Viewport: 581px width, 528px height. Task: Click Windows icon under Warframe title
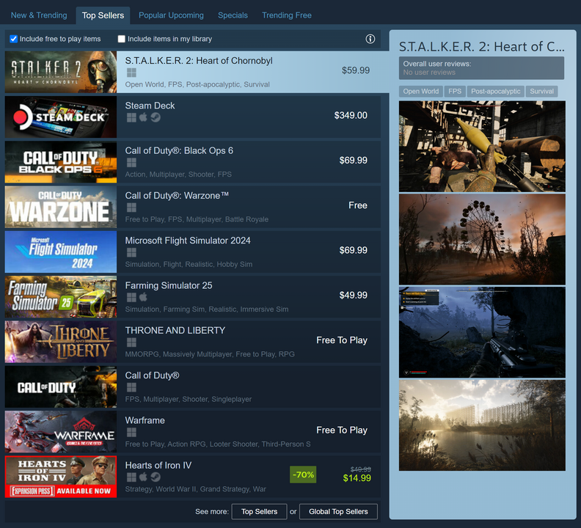click(x=131, y=433)
